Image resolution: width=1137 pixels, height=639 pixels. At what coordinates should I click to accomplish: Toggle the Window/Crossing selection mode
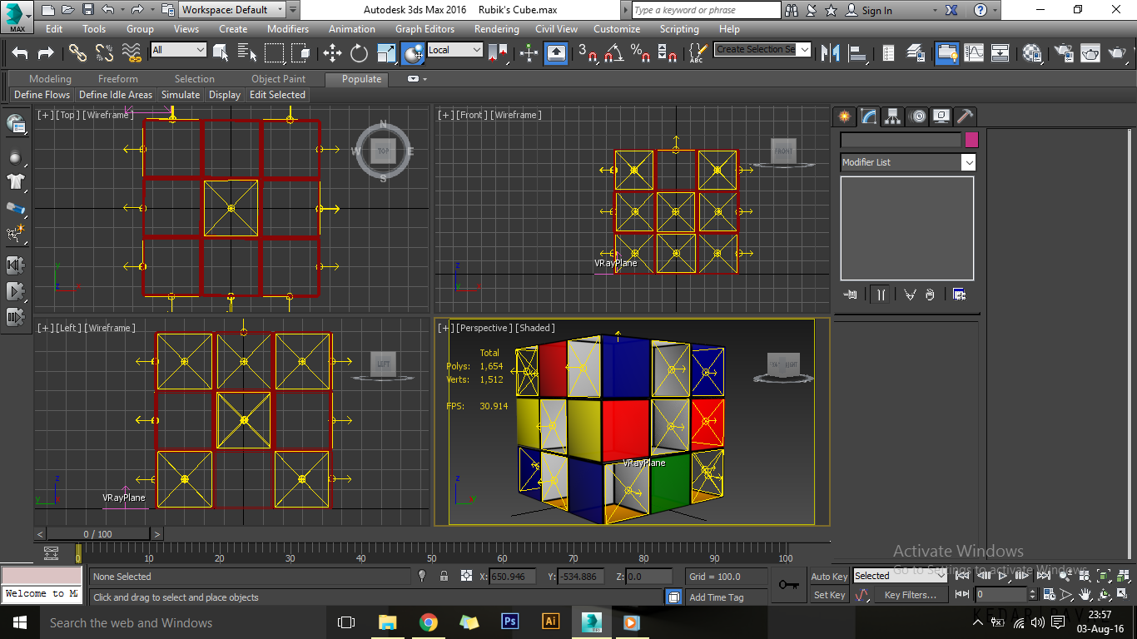point(301,53)
